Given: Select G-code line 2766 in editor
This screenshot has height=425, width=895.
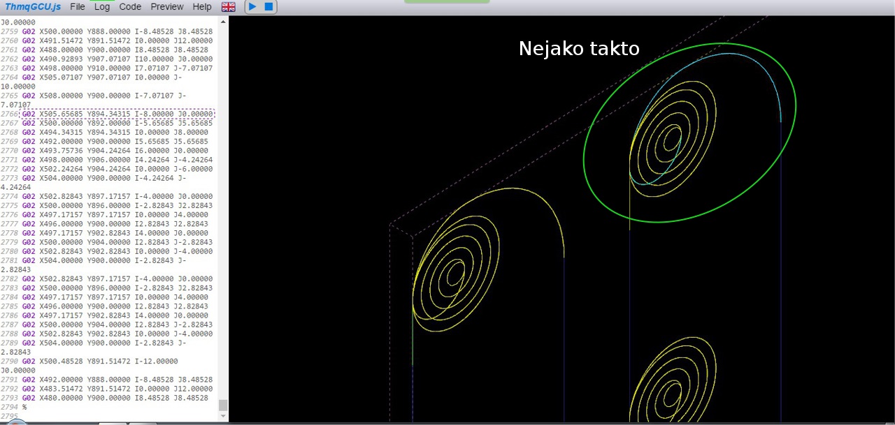Looking at the screenshot, I should point(117,114).
